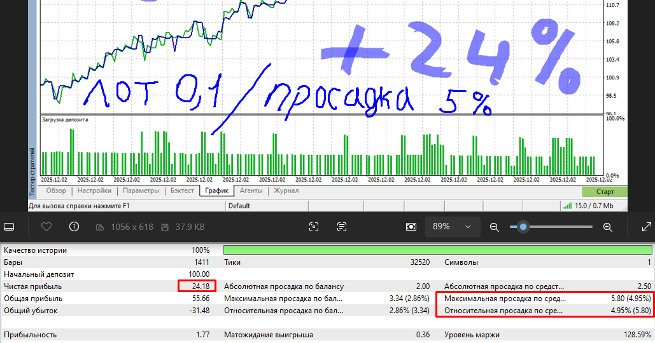Zoom out with the minus magnifier
This screenshot has width=655, height=343.
point(494,227)
